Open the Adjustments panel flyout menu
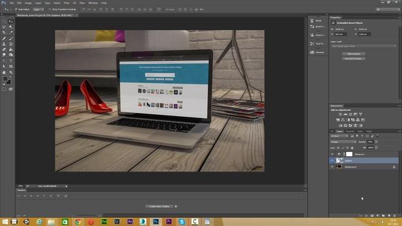The height and width of the screenshot is (226, 402). point(399,106)
